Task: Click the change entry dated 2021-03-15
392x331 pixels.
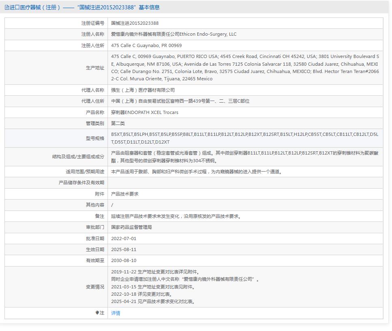Action: tap(153, 287)
